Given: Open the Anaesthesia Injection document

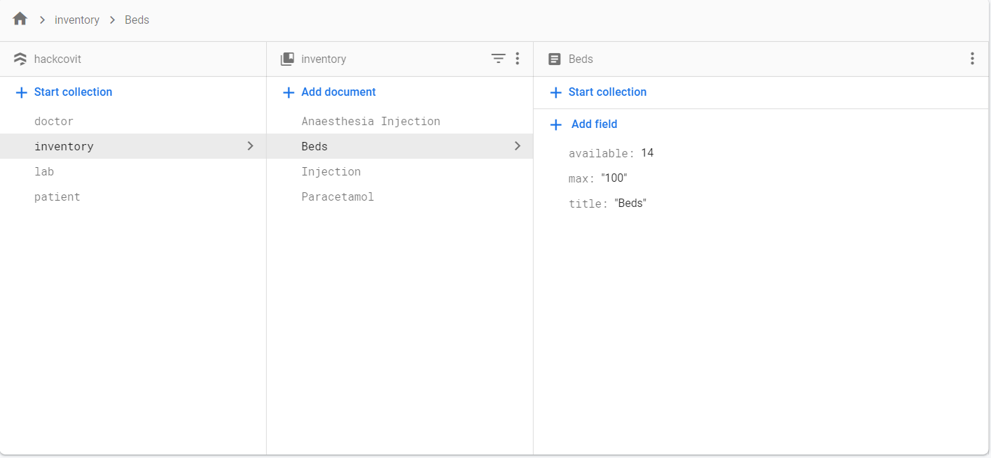Looking at the screenshot, I should point(370,122).
